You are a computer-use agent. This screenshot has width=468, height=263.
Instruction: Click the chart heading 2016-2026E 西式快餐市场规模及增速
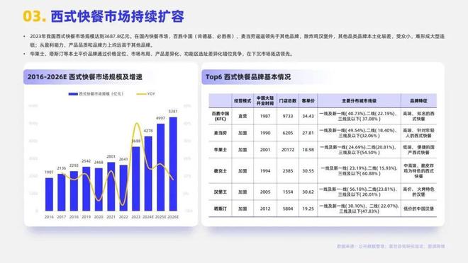click(x=85, y=77)
